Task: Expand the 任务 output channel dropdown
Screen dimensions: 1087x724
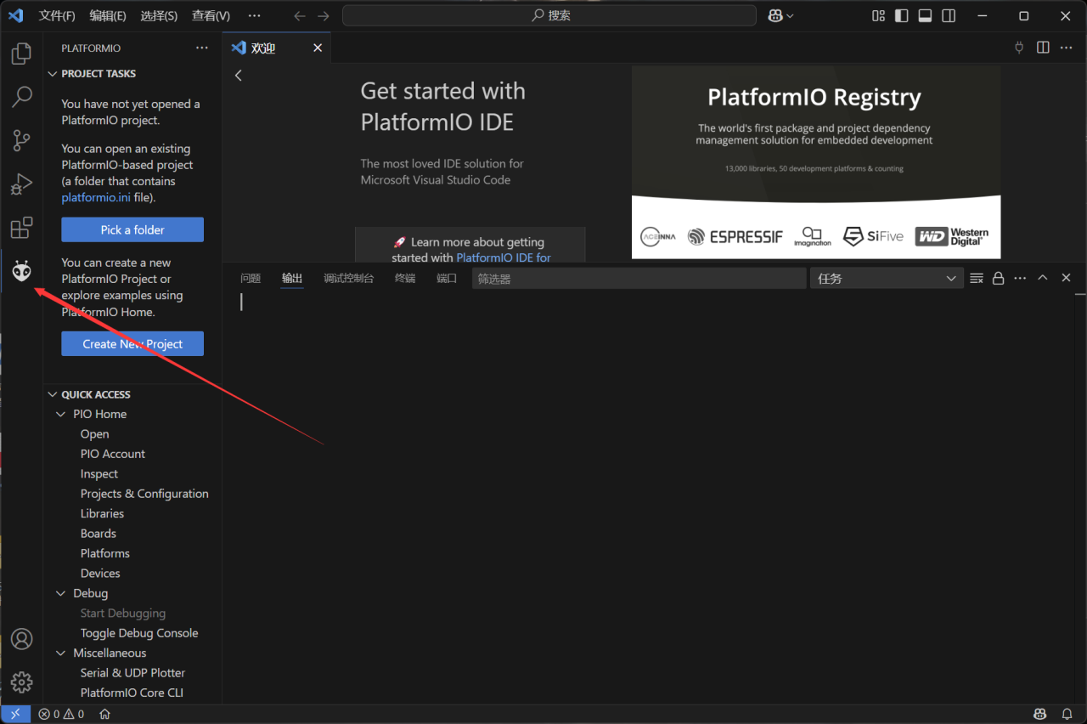Action: pyautogui.click(x=950, y=278)
